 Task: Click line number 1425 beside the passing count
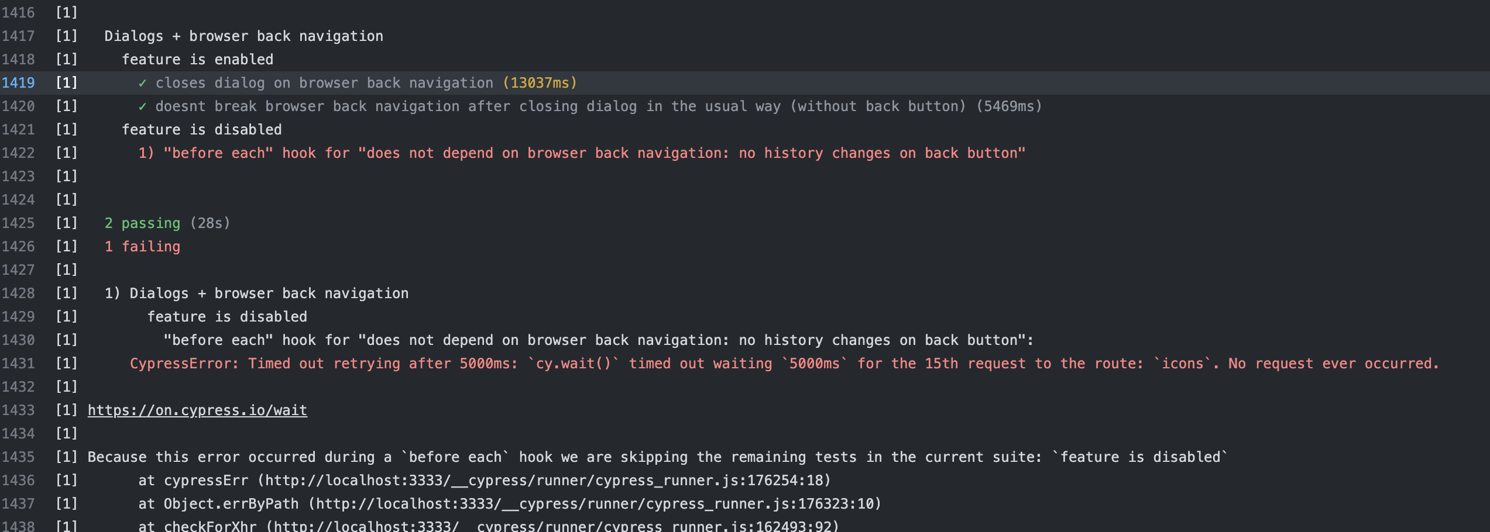18,223
